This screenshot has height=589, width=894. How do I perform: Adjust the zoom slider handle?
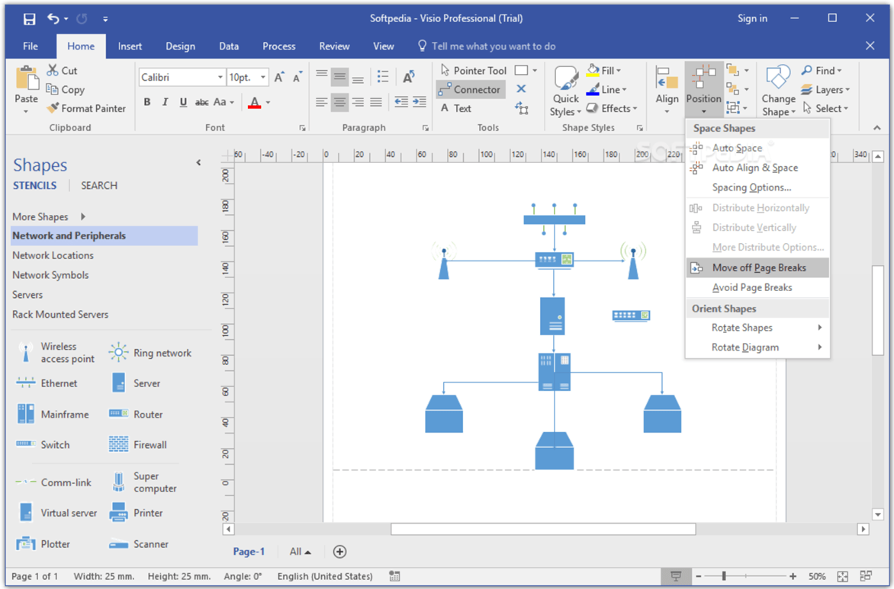coord(724,577)
